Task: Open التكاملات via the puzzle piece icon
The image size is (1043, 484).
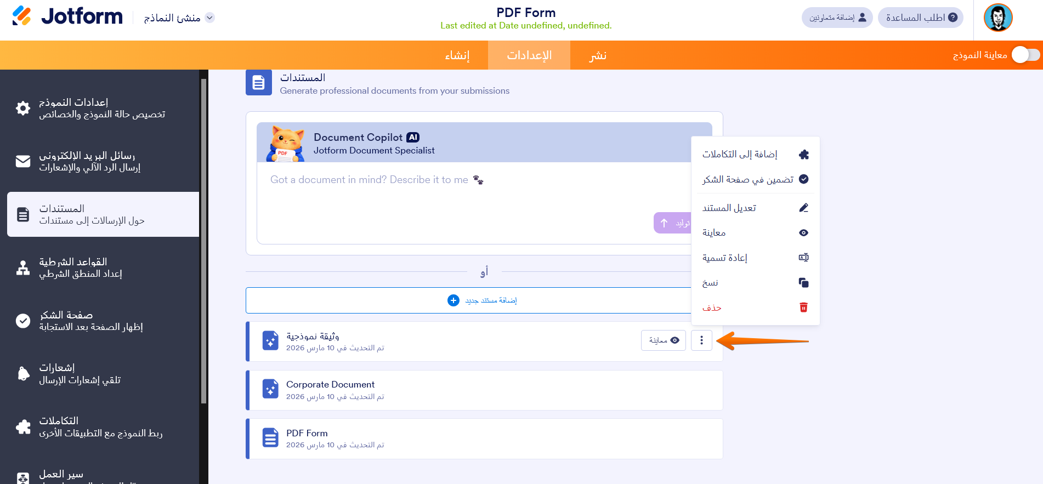Action: 22,426
